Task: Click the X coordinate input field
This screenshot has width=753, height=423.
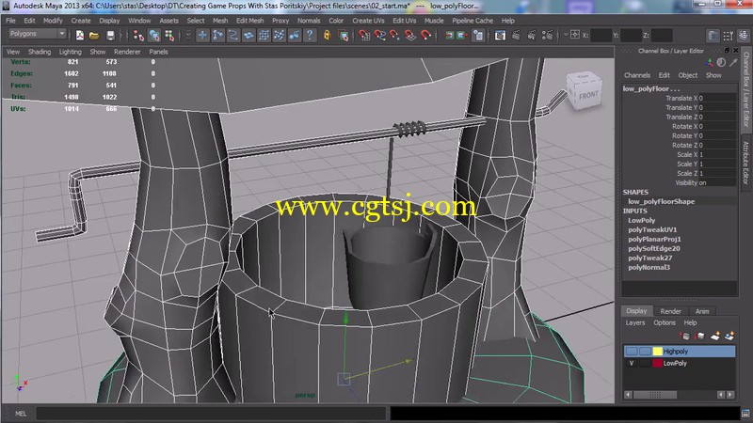Action: point(601,35)
